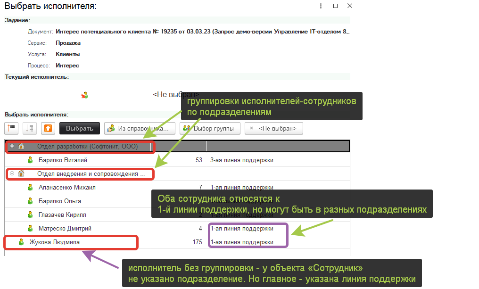The width and height of the screenshot is (479, 289).
Task: Clear executor with the <Не выбран> button
Action: pyautogui.click(x=273, y=128)
